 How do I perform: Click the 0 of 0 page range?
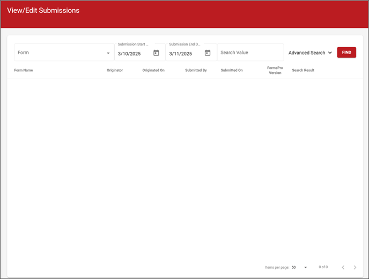pyautogui.click(x=323, y=267)
